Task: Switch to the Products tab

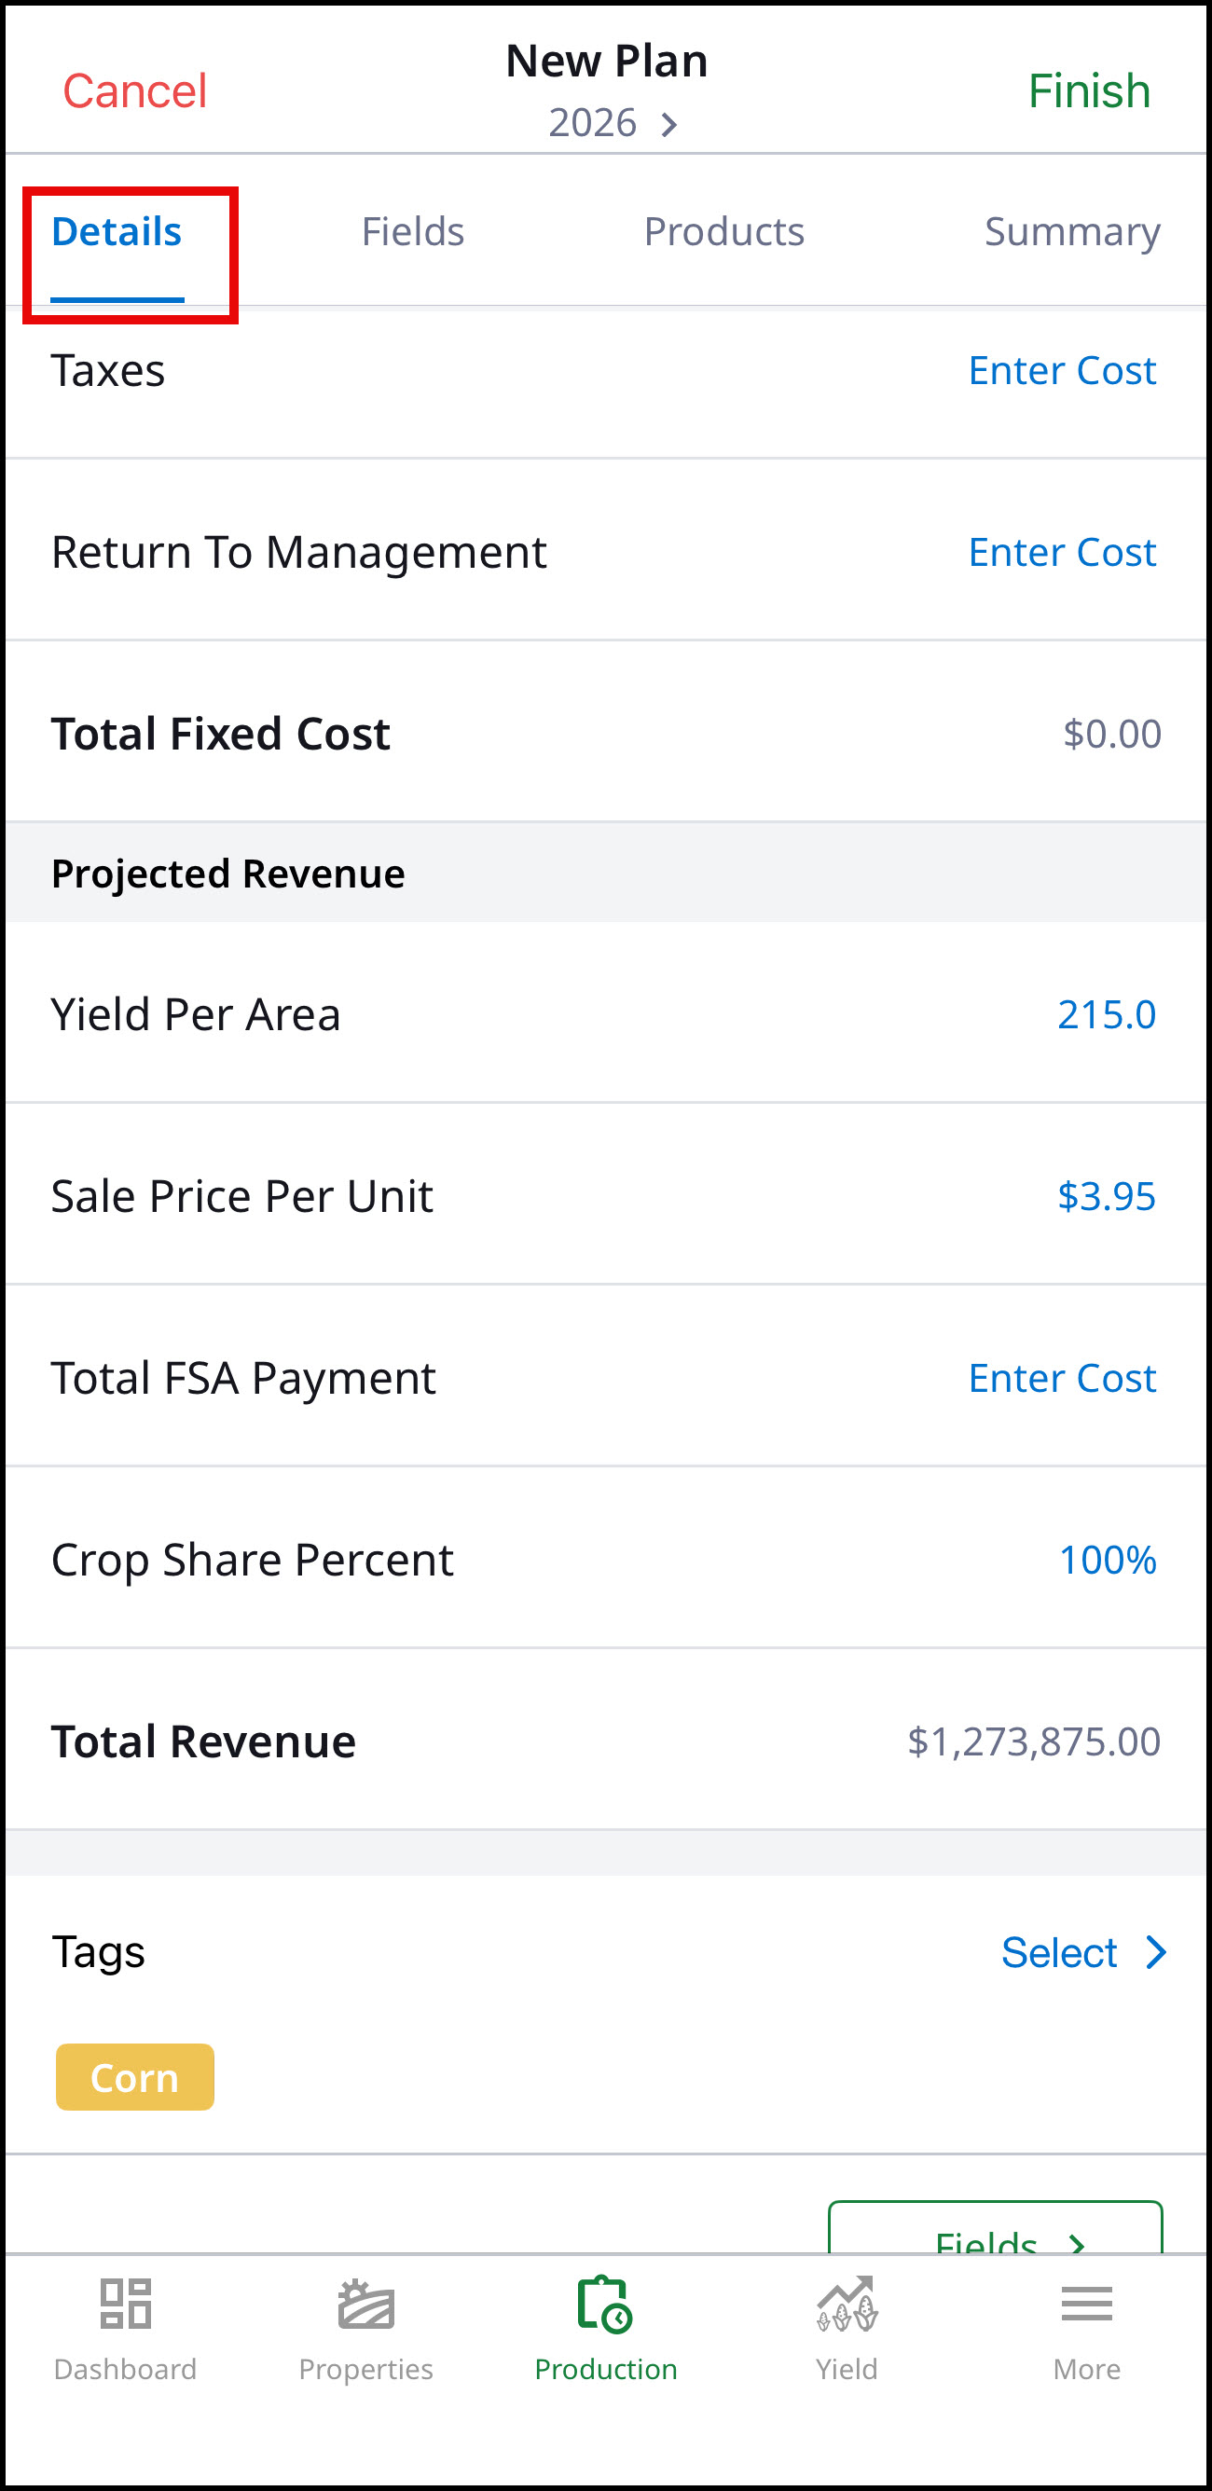Action: pos(723,232)
